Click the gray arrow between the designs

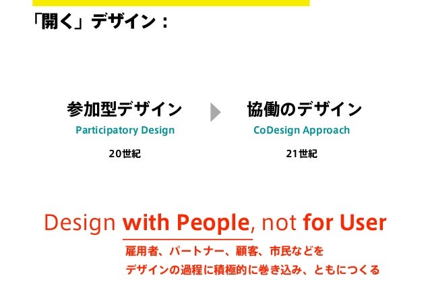(x=215, y=112)
